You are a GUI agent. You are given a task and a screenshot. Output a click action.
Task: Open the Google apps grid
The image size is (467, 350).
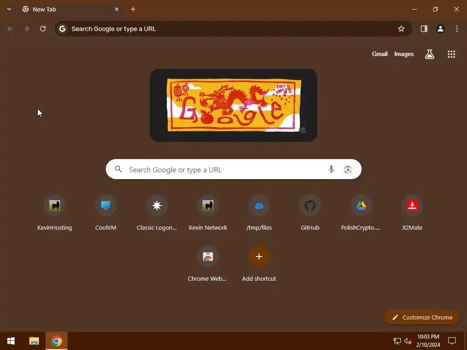pyautogui.click(x=451, y=54)
